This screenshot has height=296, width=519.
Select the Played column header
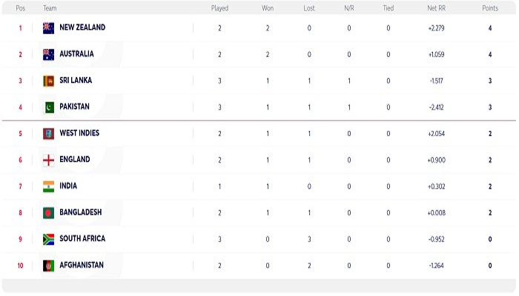point(219,8)
